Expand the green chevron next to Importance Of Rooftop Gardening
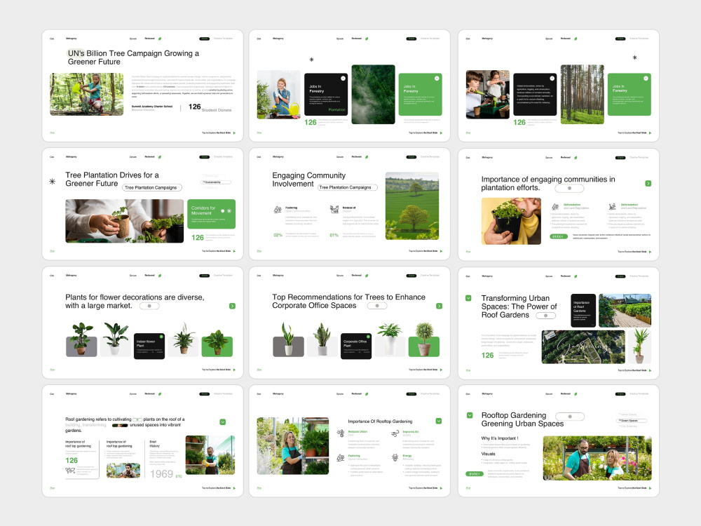Image resolution: width=701 pixels, height=526 pixels. point(439,421)
